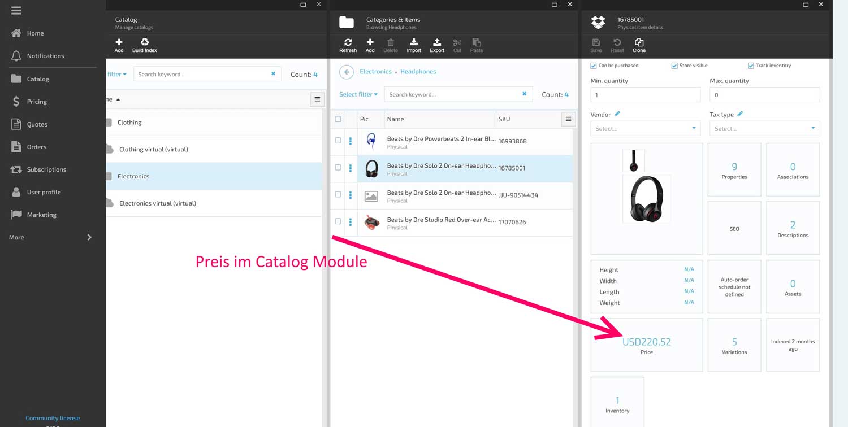Open the Tax type select dropdown
The height and width of the screenshot is (427, 848).
[765, 129]
